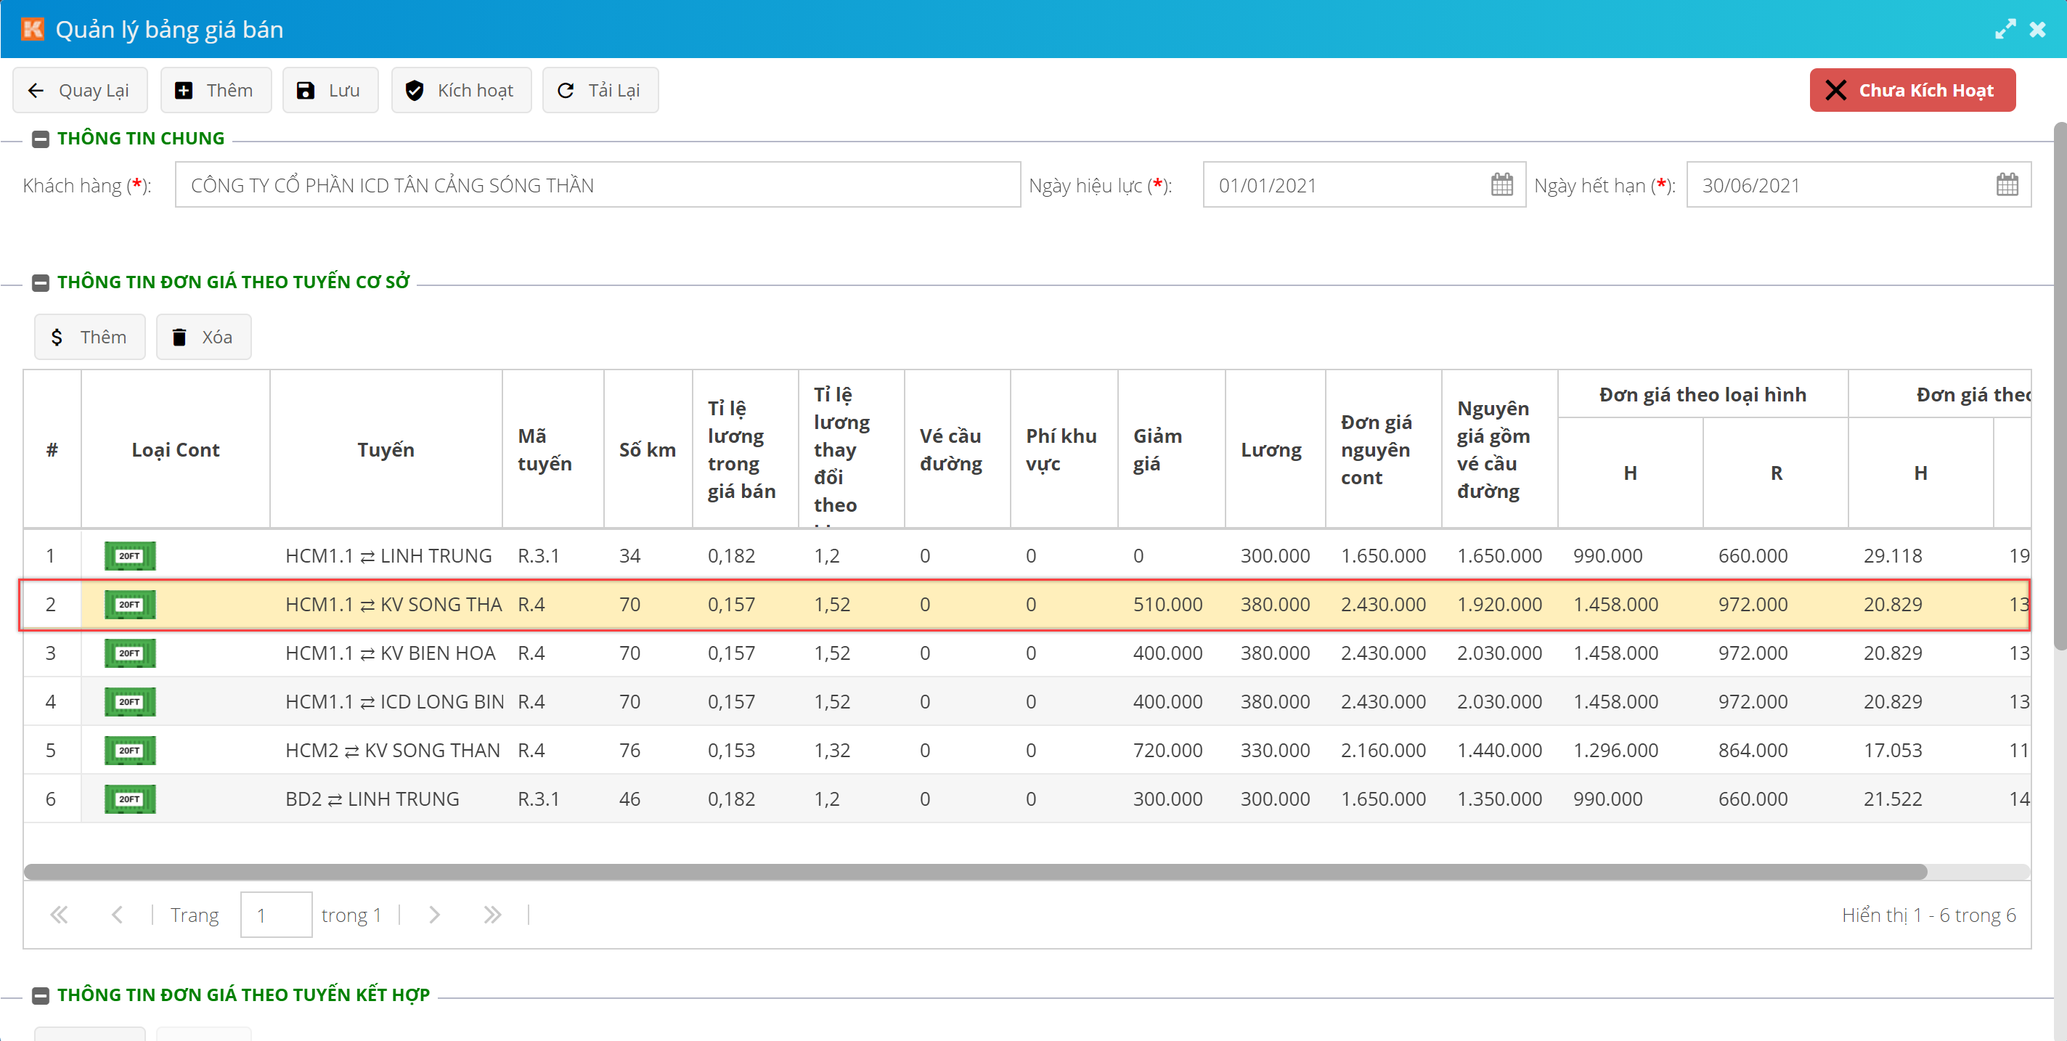Click the dollar-sign Thêm button in table section
Screen dimensions: 2067x1041
(89, 337)
